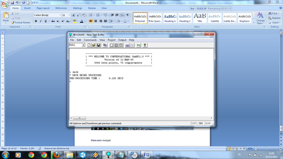Open Firefox from the taskbar
This screenshot has width=283, height=159.
pos(56,155)
